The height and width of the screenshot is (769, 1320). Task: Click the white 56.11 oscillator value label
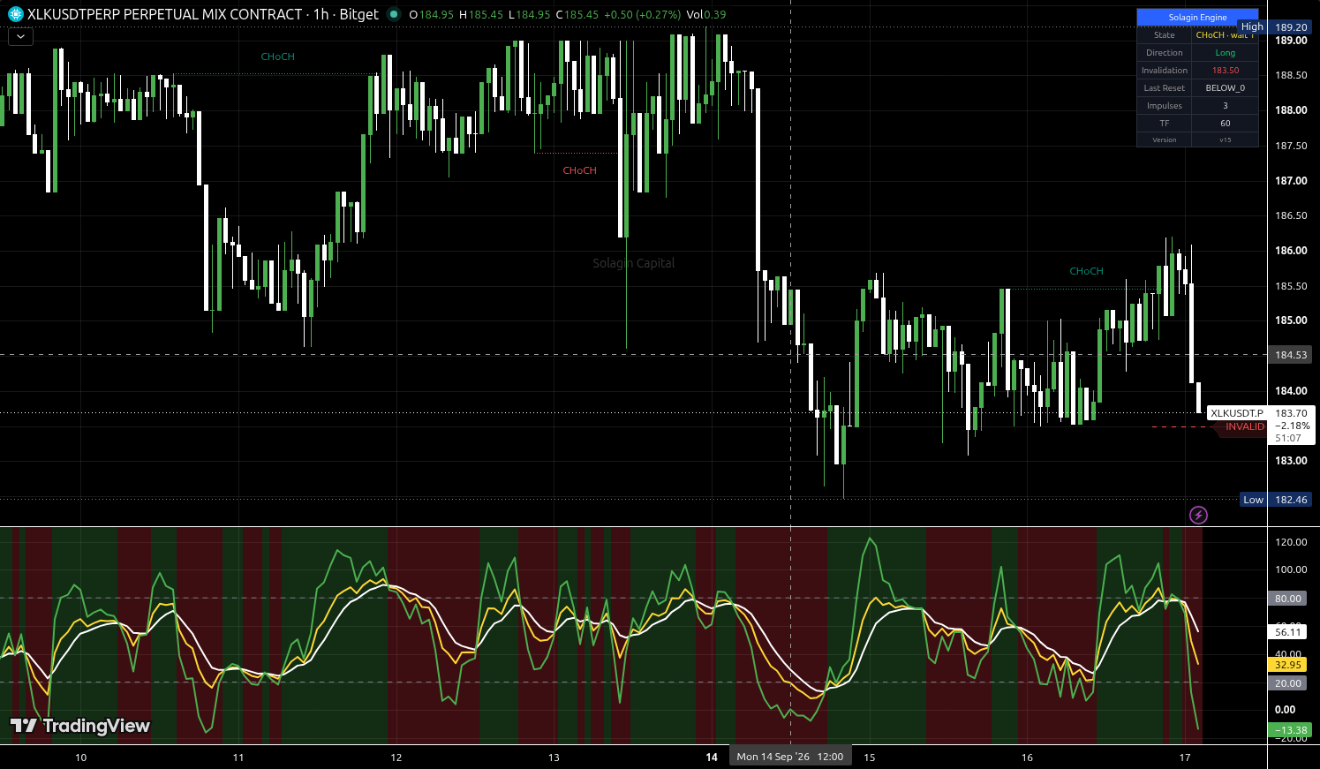click(x=1288, y=632)
